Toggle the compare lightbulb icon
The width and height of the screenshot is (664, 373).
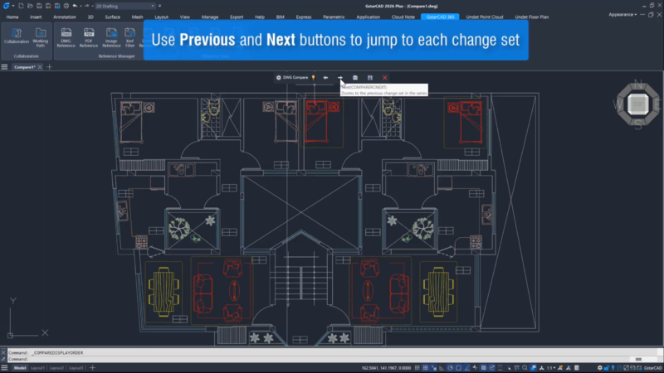tap(313, 77)
